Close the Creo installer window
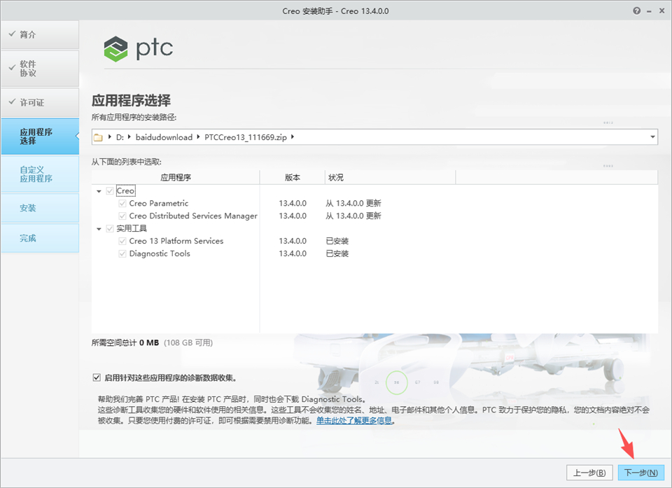 click(x=661, y=11)
